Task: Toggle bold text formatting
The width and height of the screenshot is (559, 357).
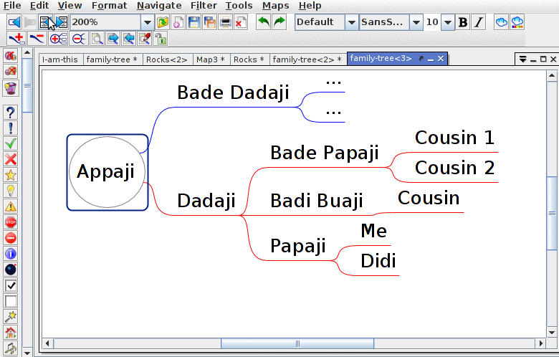Action: coord(463,22)
